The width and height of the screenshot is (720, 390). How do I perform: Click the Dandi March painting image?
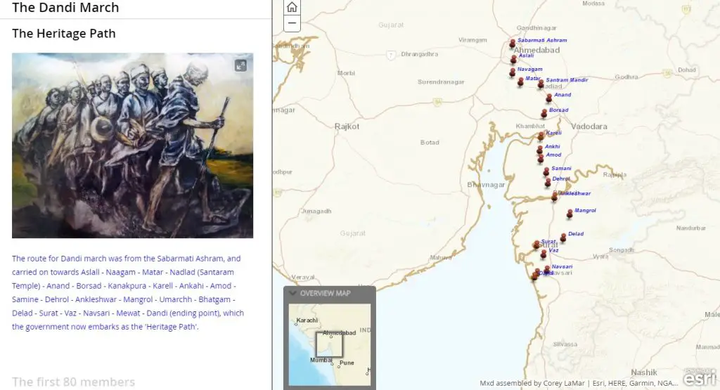tap(132, 145)
